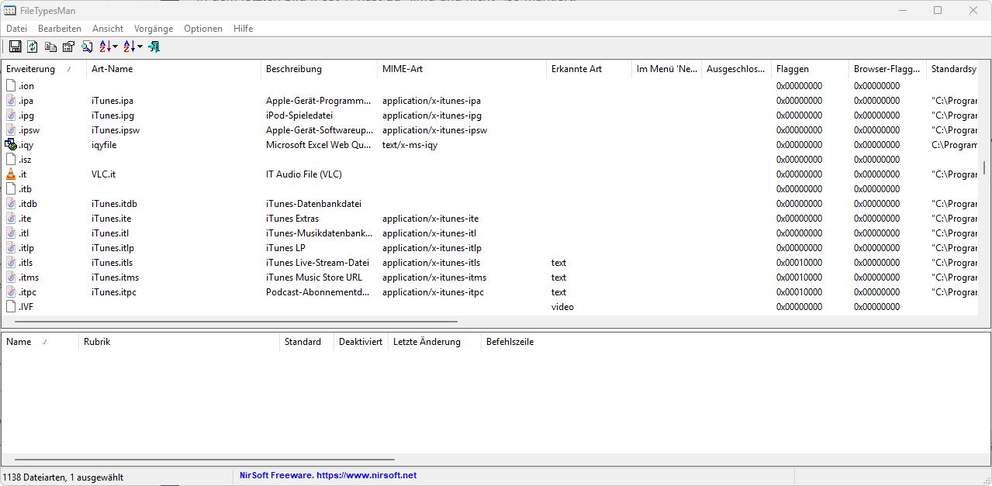
Task: Open the Bearbeiten menu
Action: click(60, 29)
